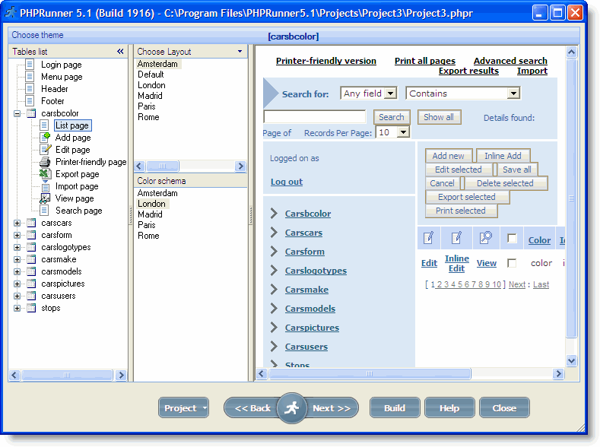Image resolution: width=600 pixels, height=447 pixels.
Task: Open the Contains search condition dropdown
Action: click(x=513, y=94)
